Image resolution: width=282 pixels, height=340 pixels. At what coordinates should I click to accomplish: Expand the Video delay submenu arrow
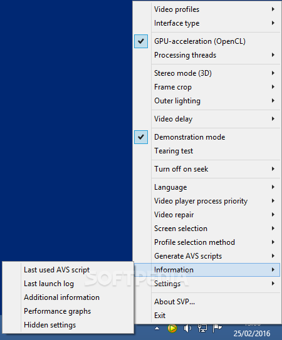click(273, 118)
